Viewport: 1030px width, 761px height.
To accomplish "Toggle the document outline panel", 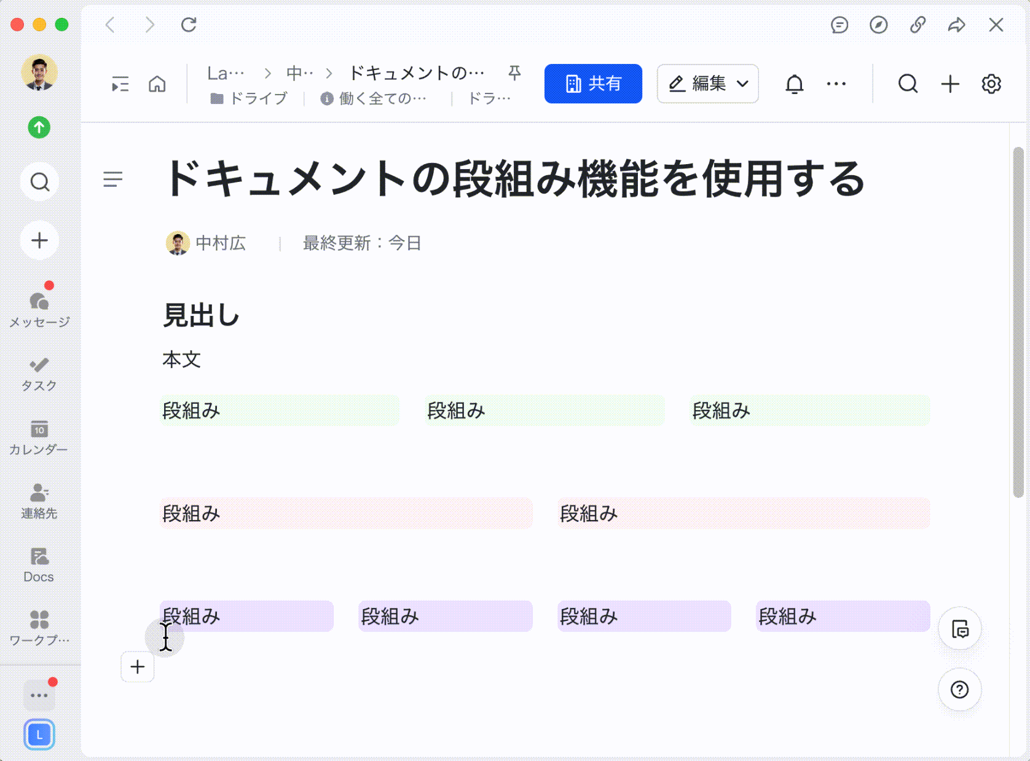I will pyautogui.click(x=113, y=179).
